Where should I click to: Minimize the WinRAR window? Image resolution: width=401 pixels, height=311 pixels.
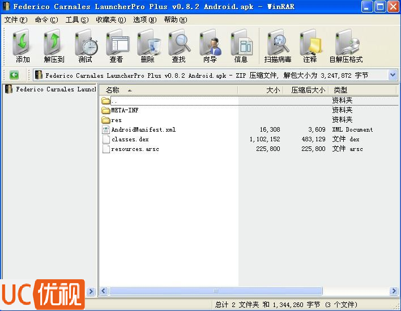point(366,7)
